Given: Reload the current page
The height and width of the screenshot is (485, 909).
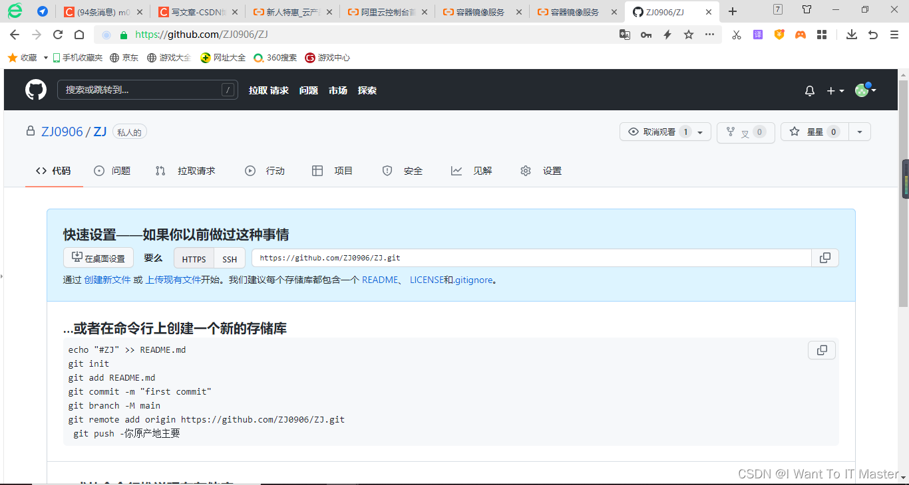Looking at the screenshot, I should click(58, 35).
